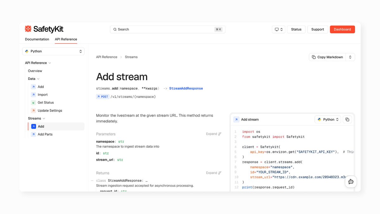The image size is (380, 214).
Task: Click the Update Settings orange arrow icon
Action: coord(33,111)
